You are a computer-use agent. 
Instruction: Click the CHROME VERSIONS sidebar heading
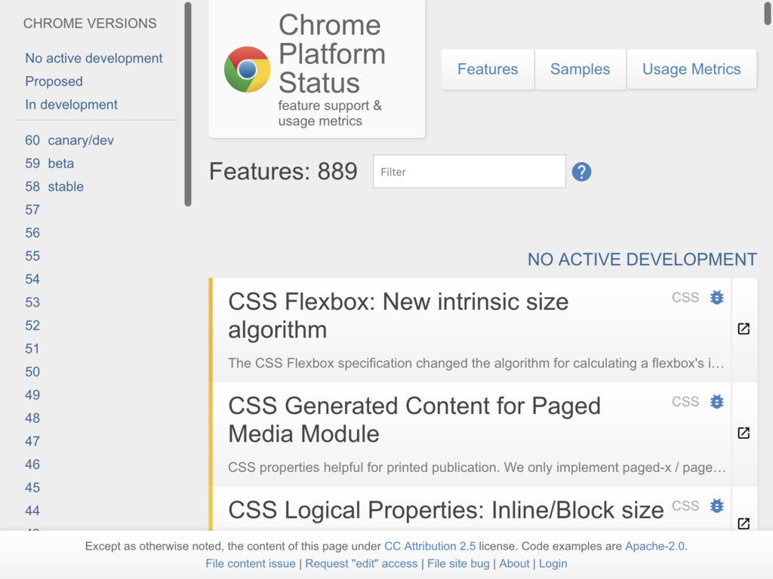click(90, 23)
